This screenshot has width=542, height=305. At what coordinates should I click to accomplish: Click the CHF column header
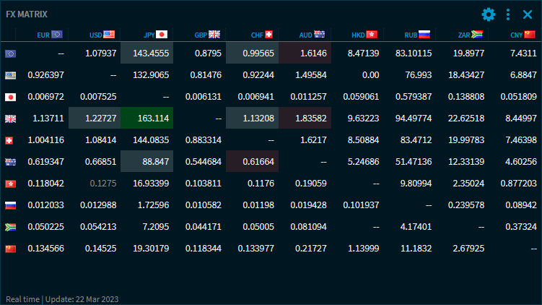click(x=262, y=34)
